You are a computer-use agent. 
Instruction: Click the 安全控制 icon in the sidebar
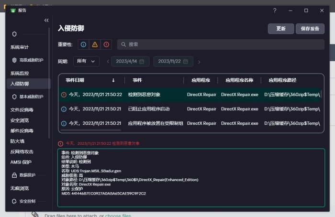pos(14,201)
